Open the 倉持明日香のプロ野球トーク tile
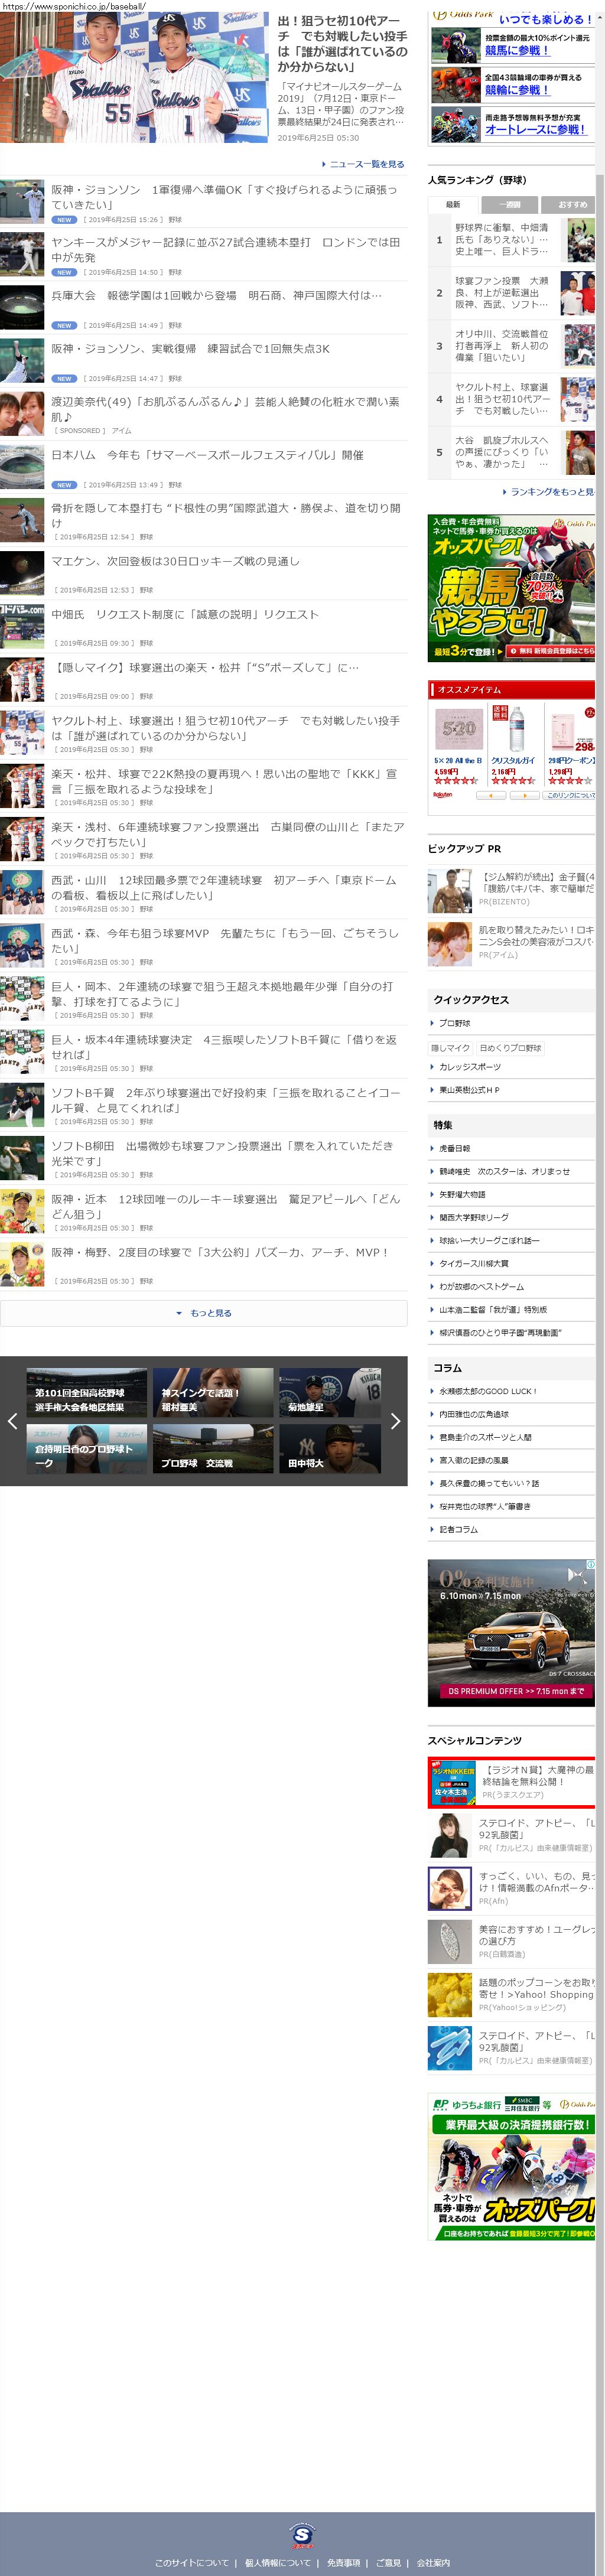Image resolution: width=605 pixels, height=2576 pixels. click(86, 1448)
